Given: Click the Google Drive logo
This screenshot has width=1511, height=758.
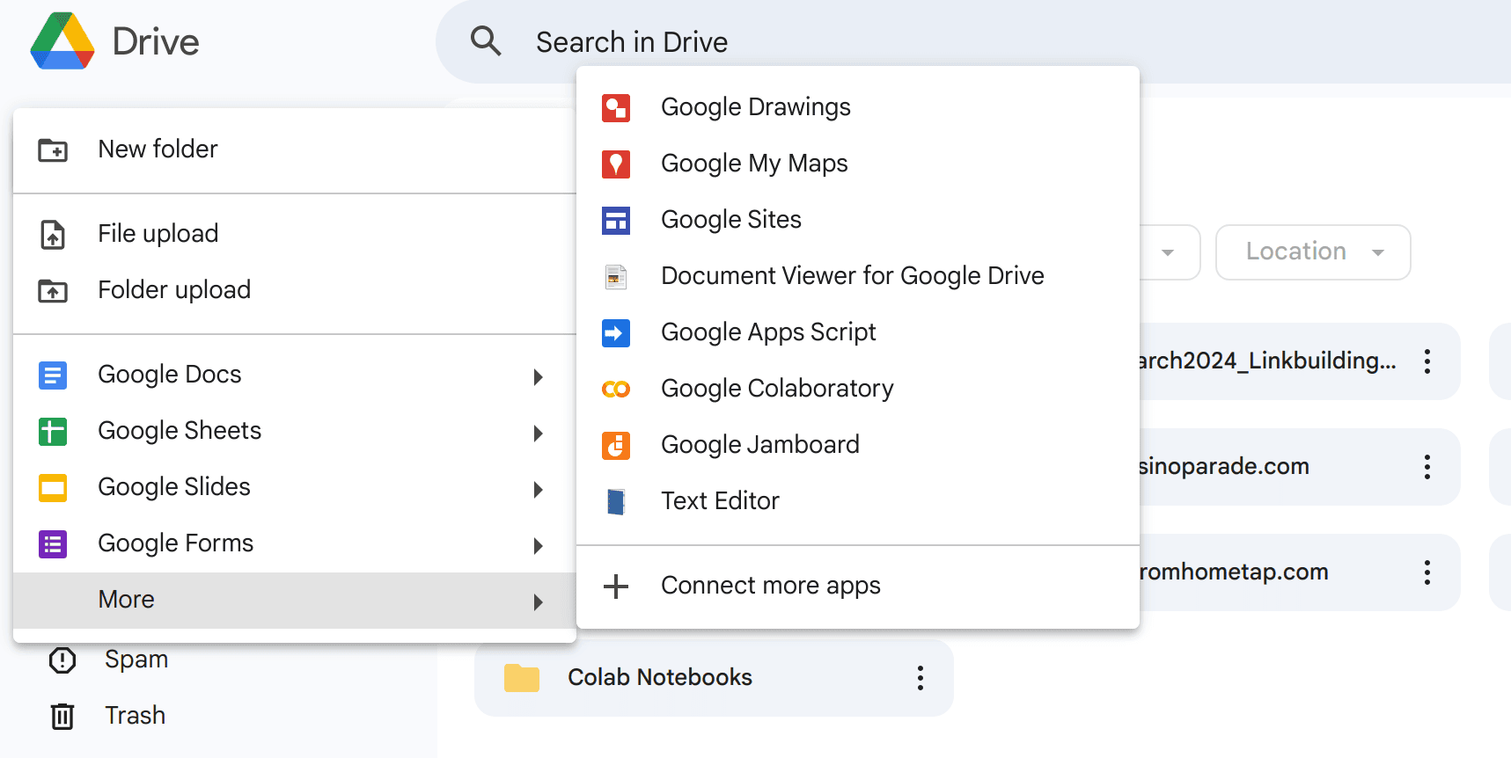Looking at the screenshot, I should coord(62,41).
